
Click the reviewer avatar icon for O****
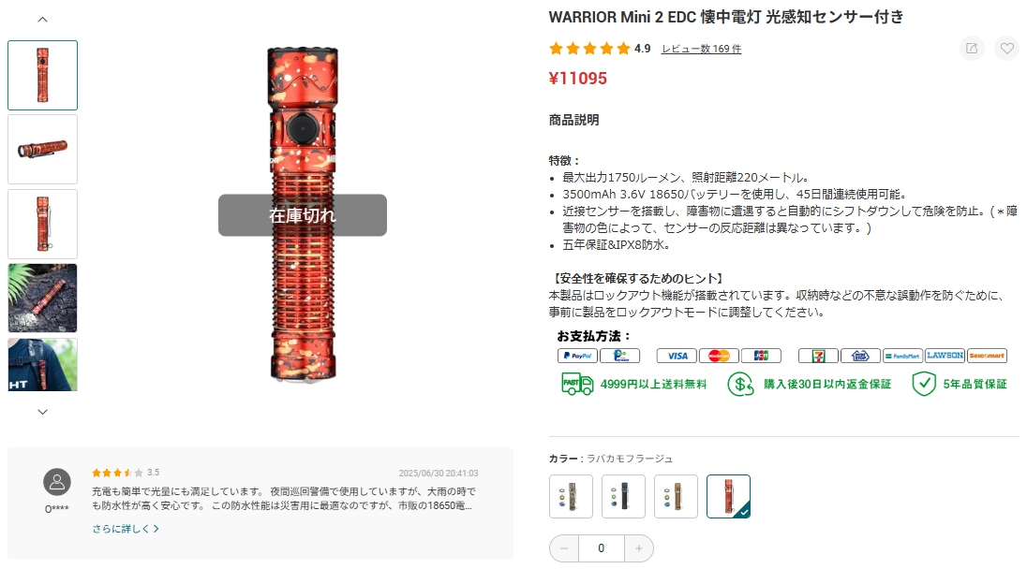pos(57,482)
